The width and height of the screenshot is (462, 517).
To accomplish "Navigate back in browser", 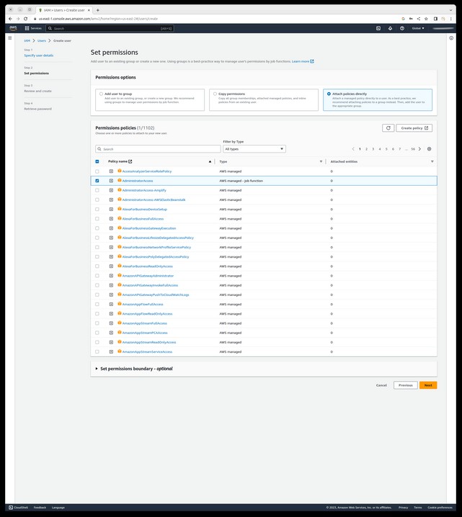I will pos(10,19).
